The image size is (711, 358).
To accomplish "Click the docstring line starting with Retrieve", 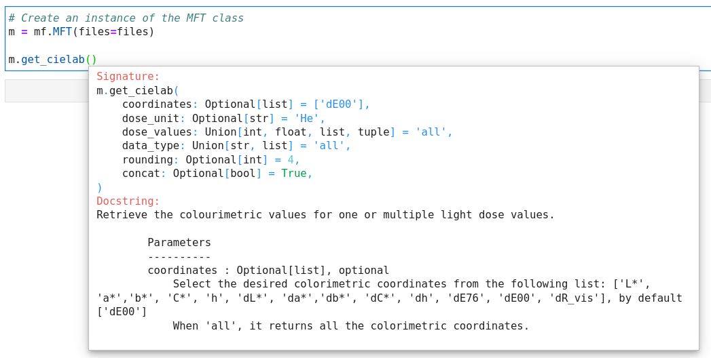I will click(325, 215).
